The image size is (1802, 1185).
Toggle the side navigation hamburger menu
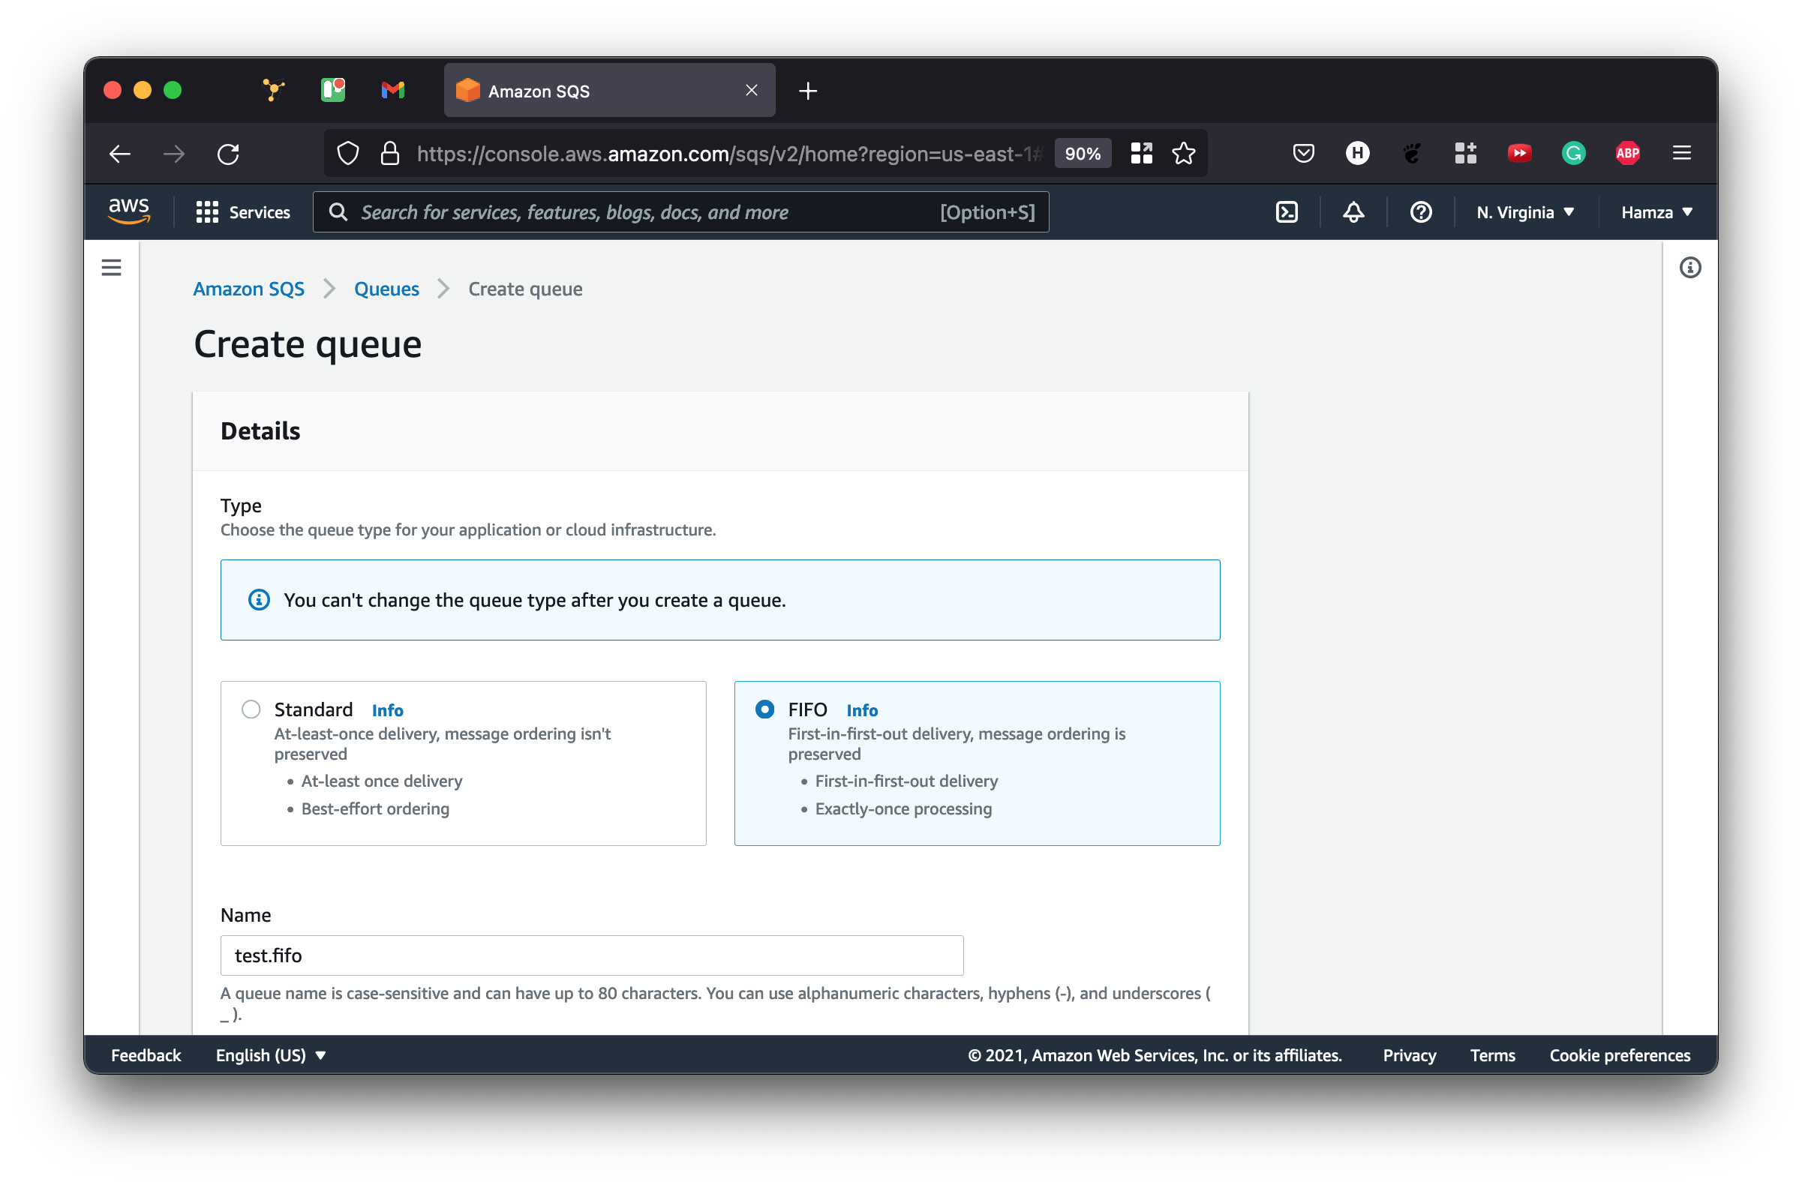click(111, 268)
